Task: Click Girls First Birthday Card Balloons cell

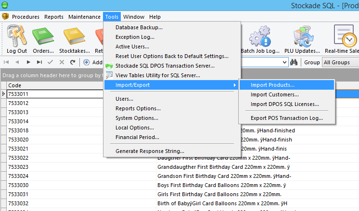Action: click(219, 194)
